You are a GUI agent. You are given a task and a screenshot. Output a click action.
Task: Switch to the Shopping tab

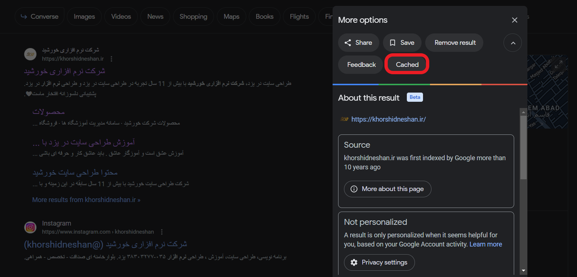[193, 17]
